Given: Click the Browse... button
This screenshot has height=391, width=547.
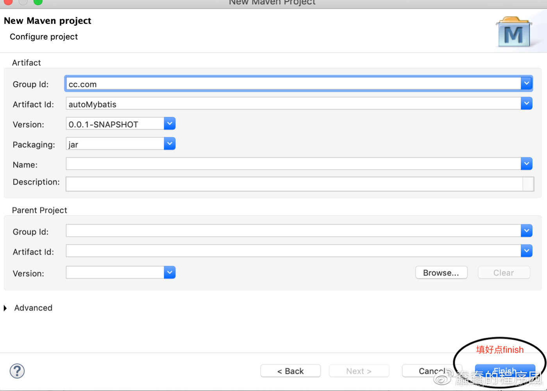Looking at the screenshot, I should (441, 273).
